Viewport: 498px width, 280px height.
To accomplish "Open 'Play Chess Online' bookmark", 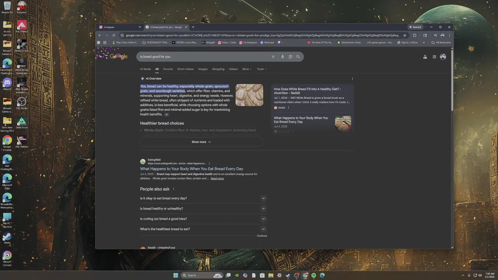I will (x=125, y=42).
